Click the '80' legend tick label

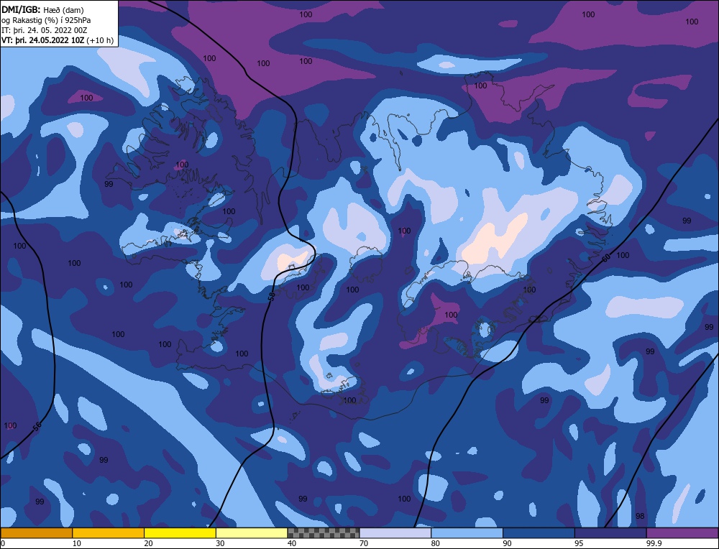(x=436, y=543)
